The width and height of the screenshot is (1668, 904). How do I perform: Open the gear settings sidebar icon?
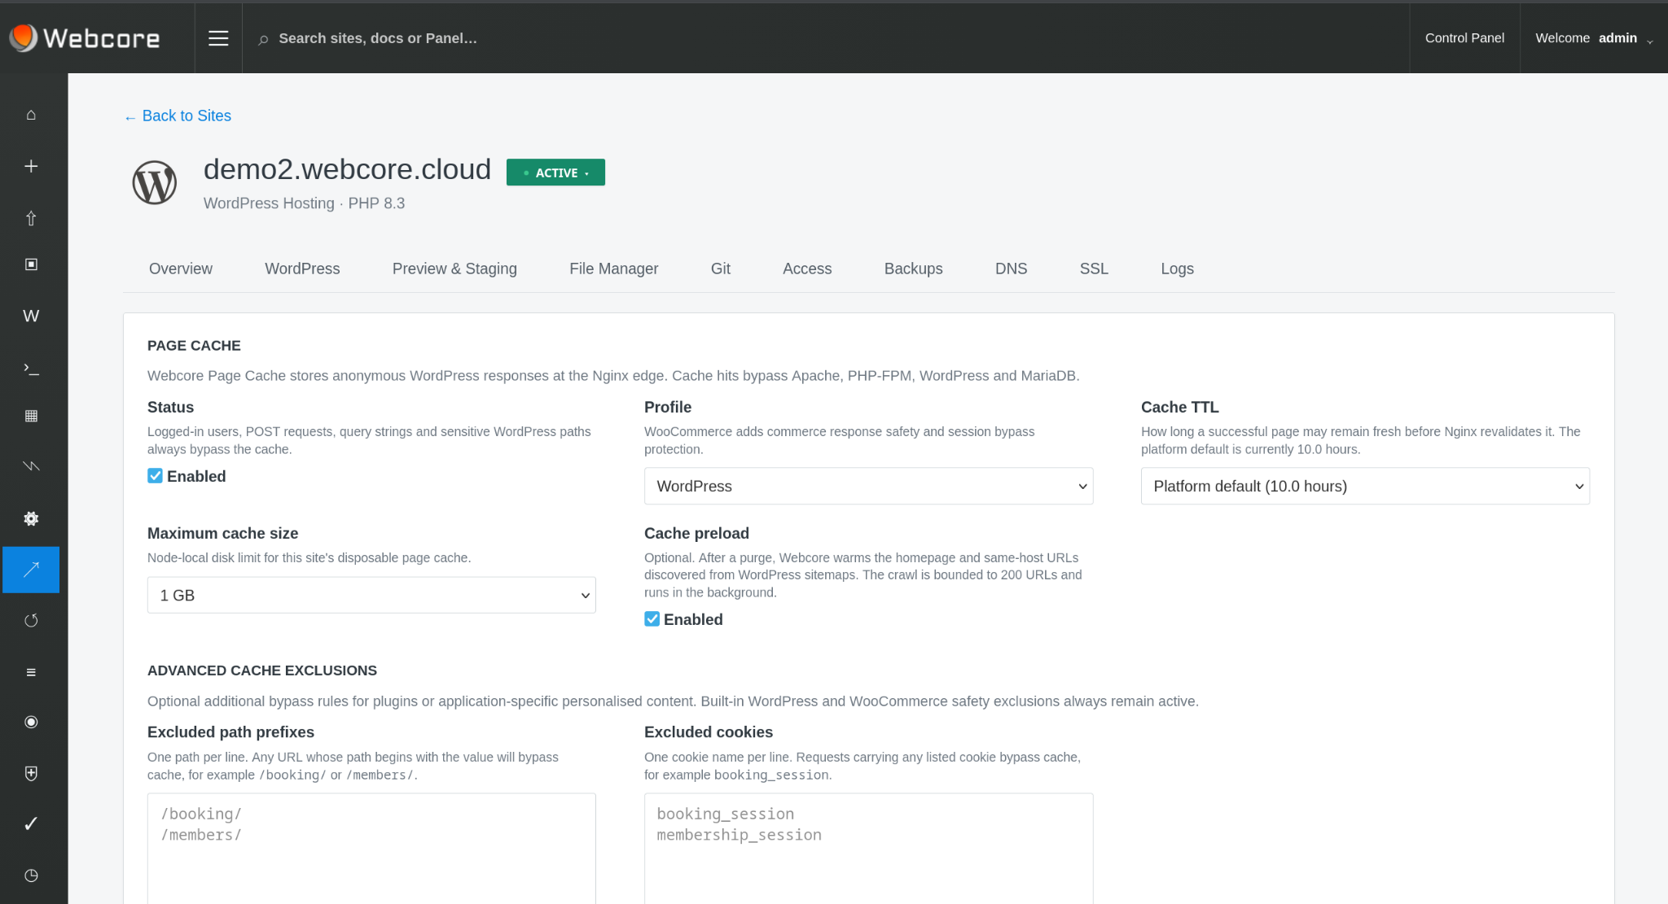31,518
